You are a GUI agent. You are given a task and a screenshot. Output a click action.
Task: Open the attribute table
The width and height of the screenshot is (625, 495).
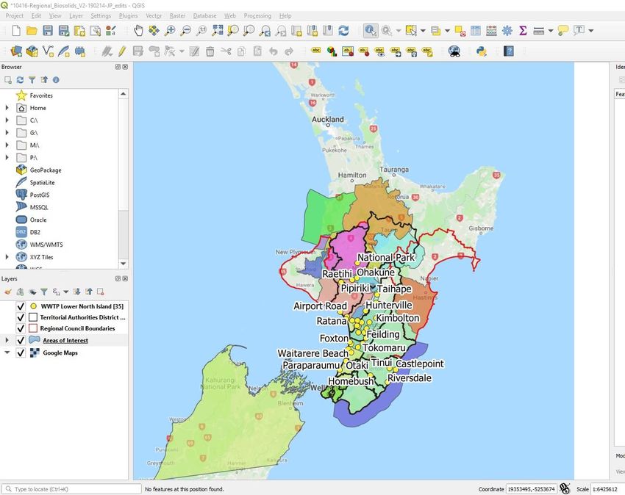coord(476,30)
